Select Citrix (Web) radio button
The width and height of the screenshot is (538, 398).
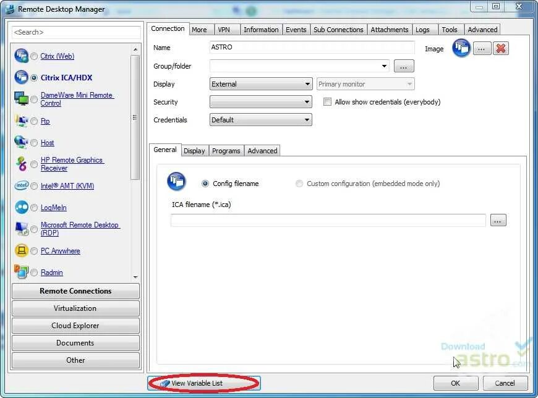point(34,56)
